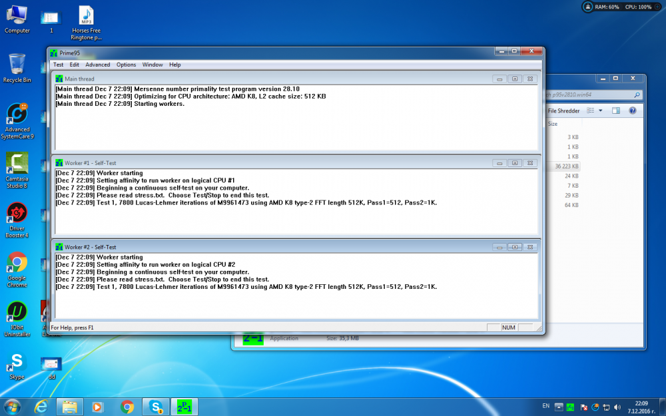Click the Prime95 title bar icon
This screenshot has width=666, height=416.
pyautogui.click(x=53, y=53)
